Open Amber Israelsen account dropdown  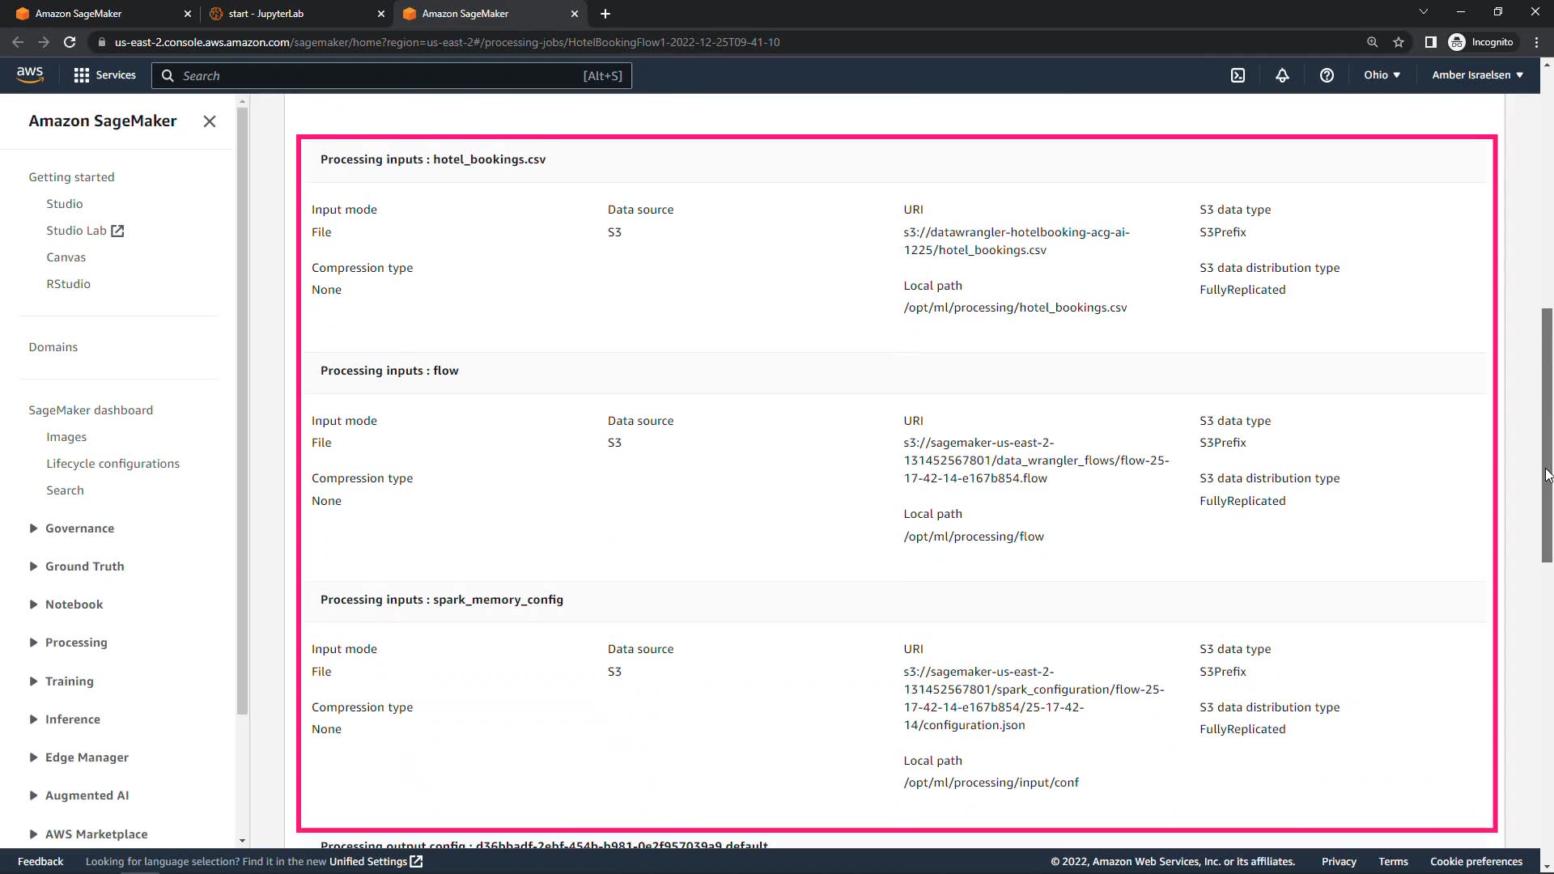(x=1477, y=75)
